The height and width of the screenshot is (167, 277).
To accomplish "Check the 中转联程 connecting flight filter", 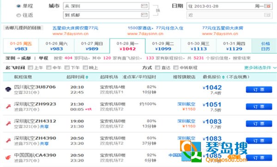I will click(x=176, y=68).
